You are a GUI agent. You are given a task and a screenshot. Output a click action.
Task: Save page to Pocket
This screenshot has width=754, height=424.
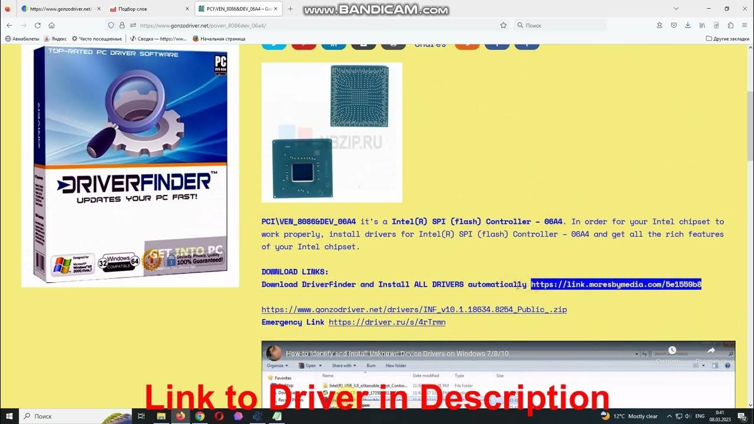[674, 25]
